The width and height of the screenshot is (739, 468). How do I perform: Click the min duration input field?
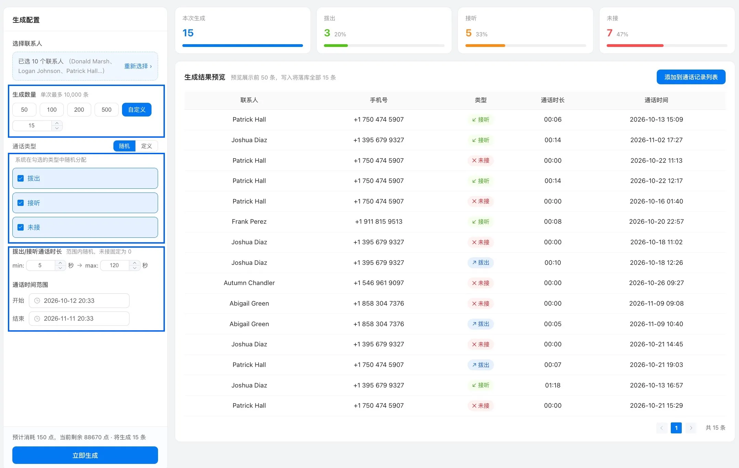click(40, 266)
